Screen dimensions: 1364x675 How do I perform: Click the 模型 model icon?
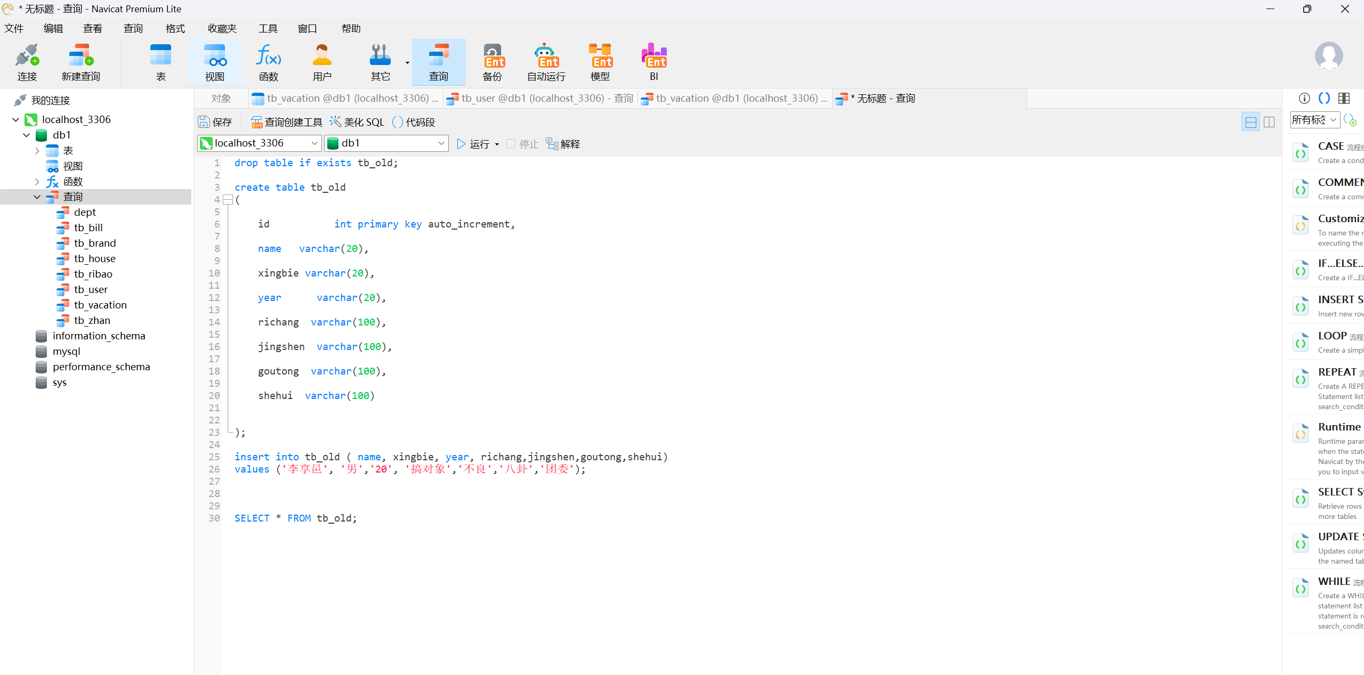tap(600, 62)
